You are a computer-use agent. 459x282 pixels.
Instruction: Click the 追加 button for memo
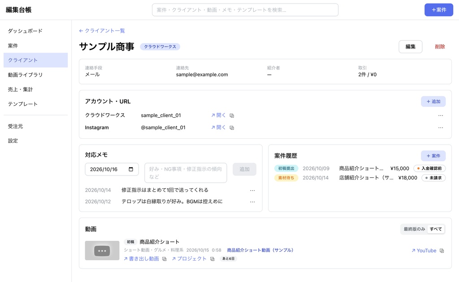pyautogui.click(x=244, y=169)
